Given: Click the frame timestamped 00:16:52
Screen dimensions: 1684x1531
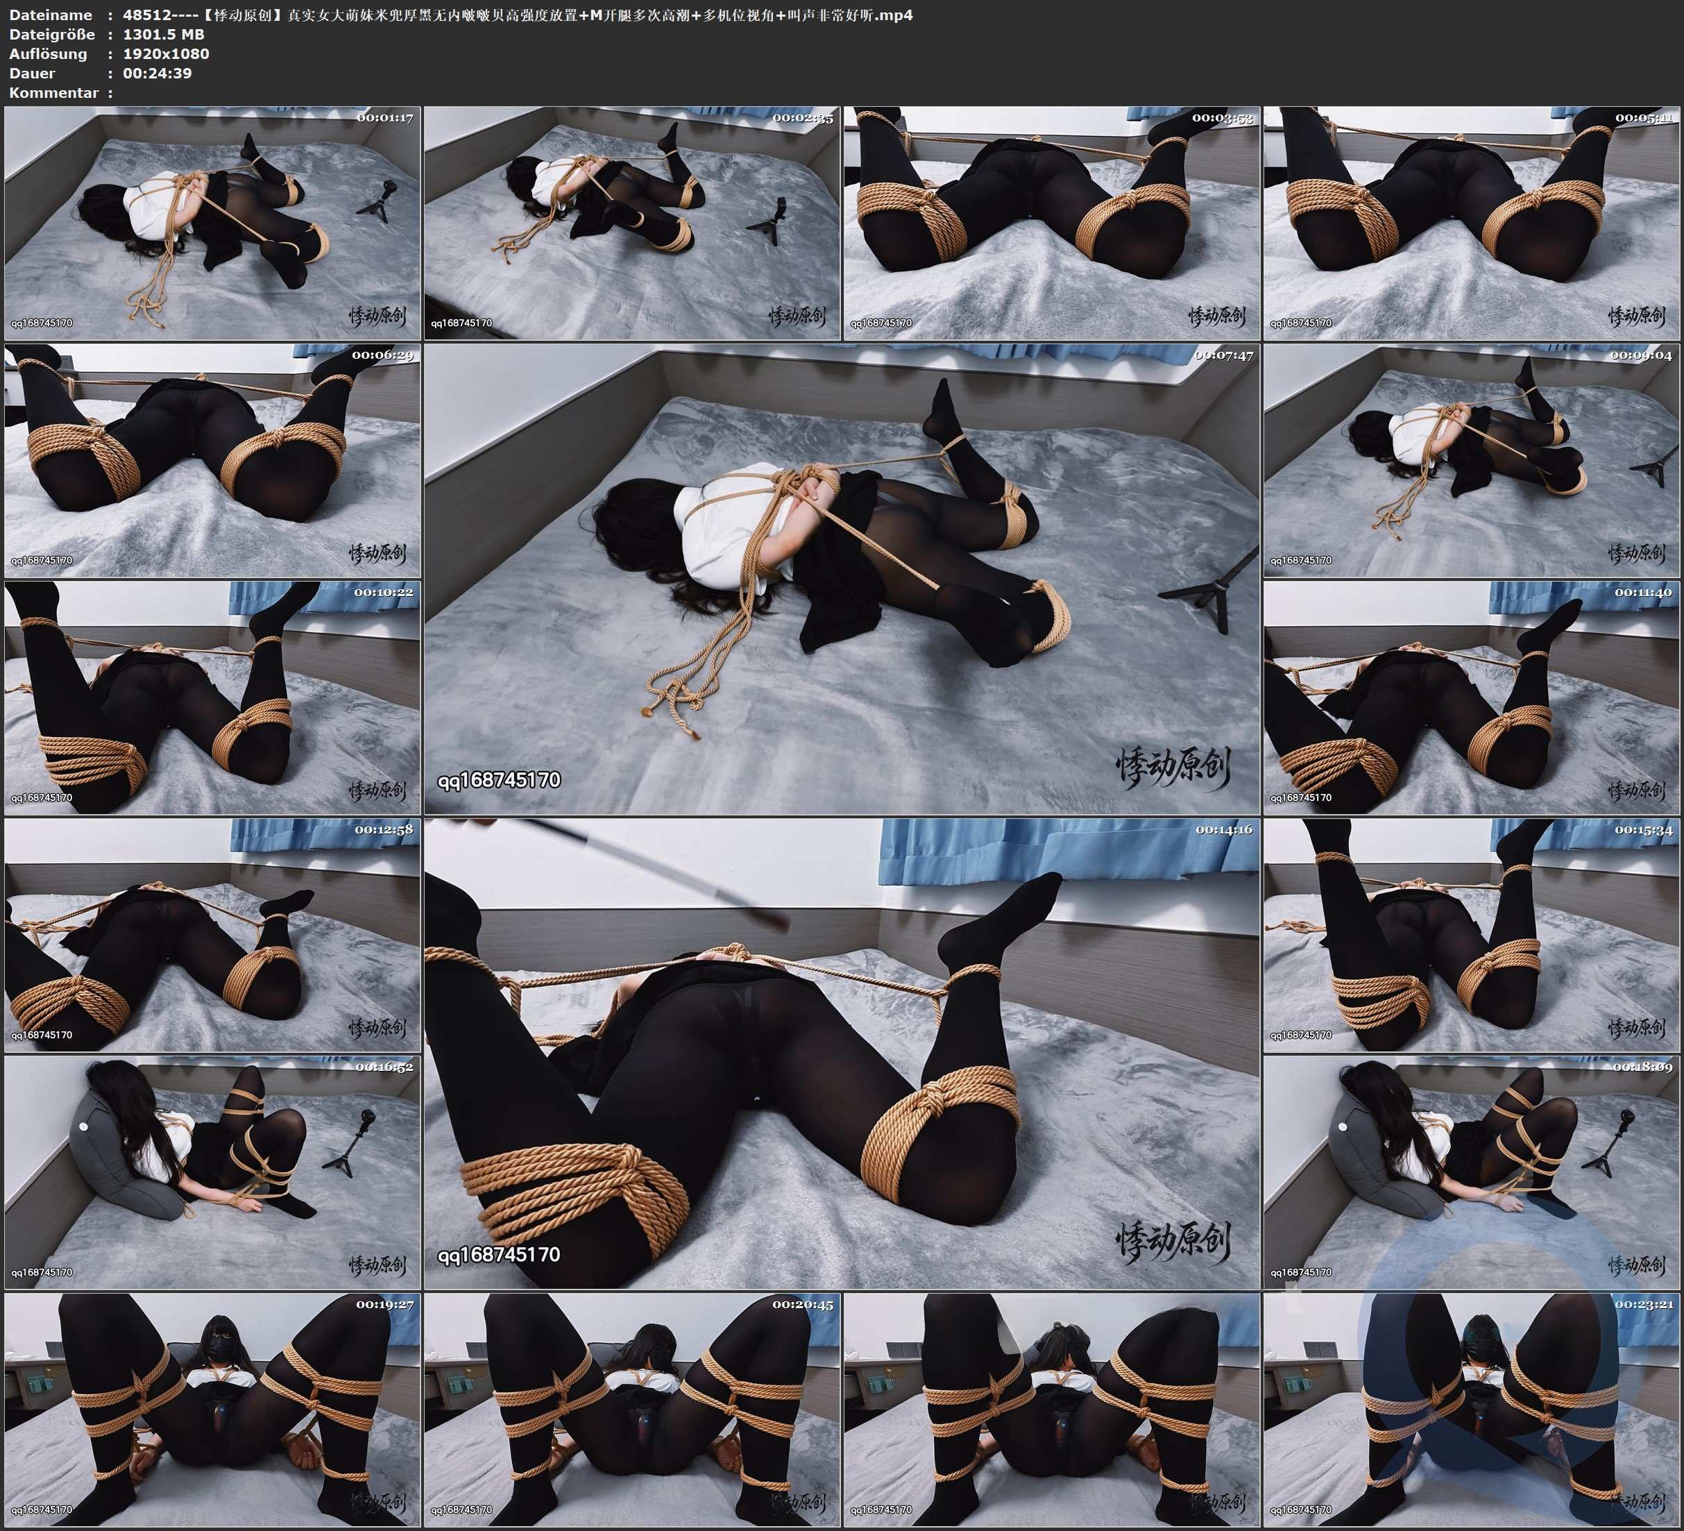Looking at the screenshot, I should tap(212, 1172).
